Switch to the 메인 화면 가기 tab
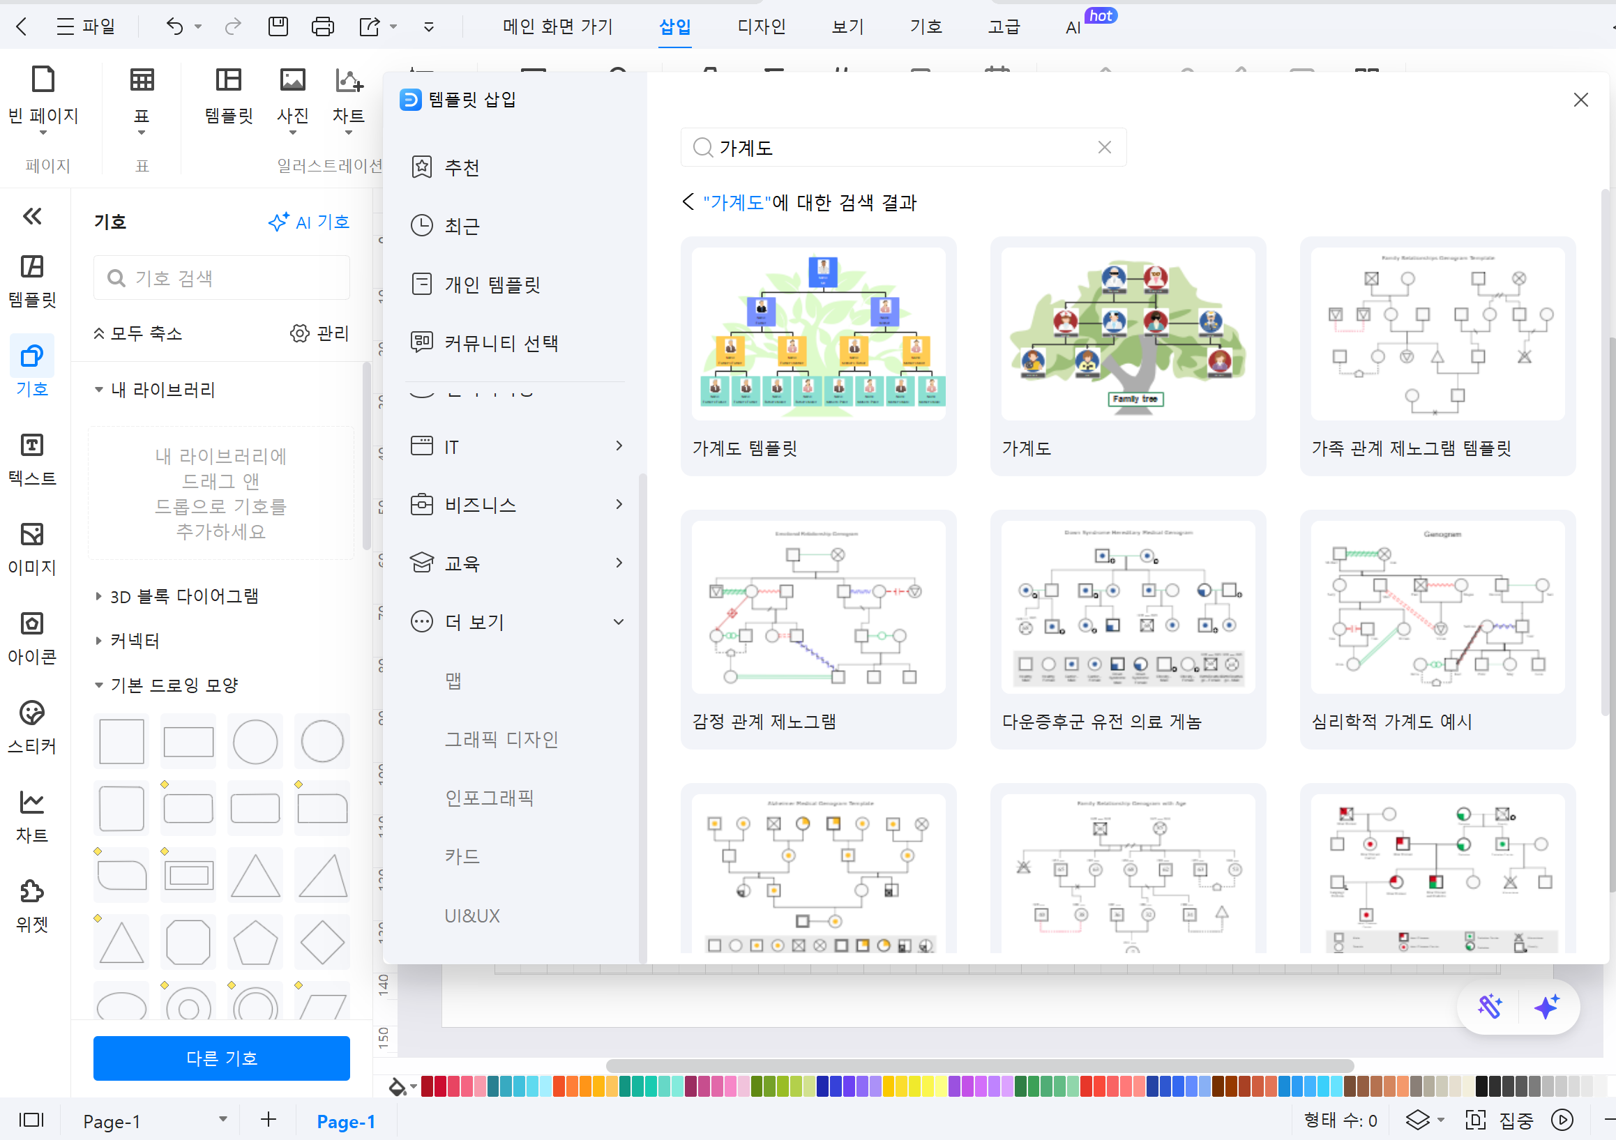 point(557,26)
